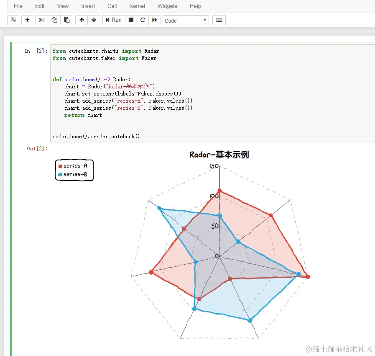Click the 'from cutecharts.faker import Faker' line

[104, 58]
